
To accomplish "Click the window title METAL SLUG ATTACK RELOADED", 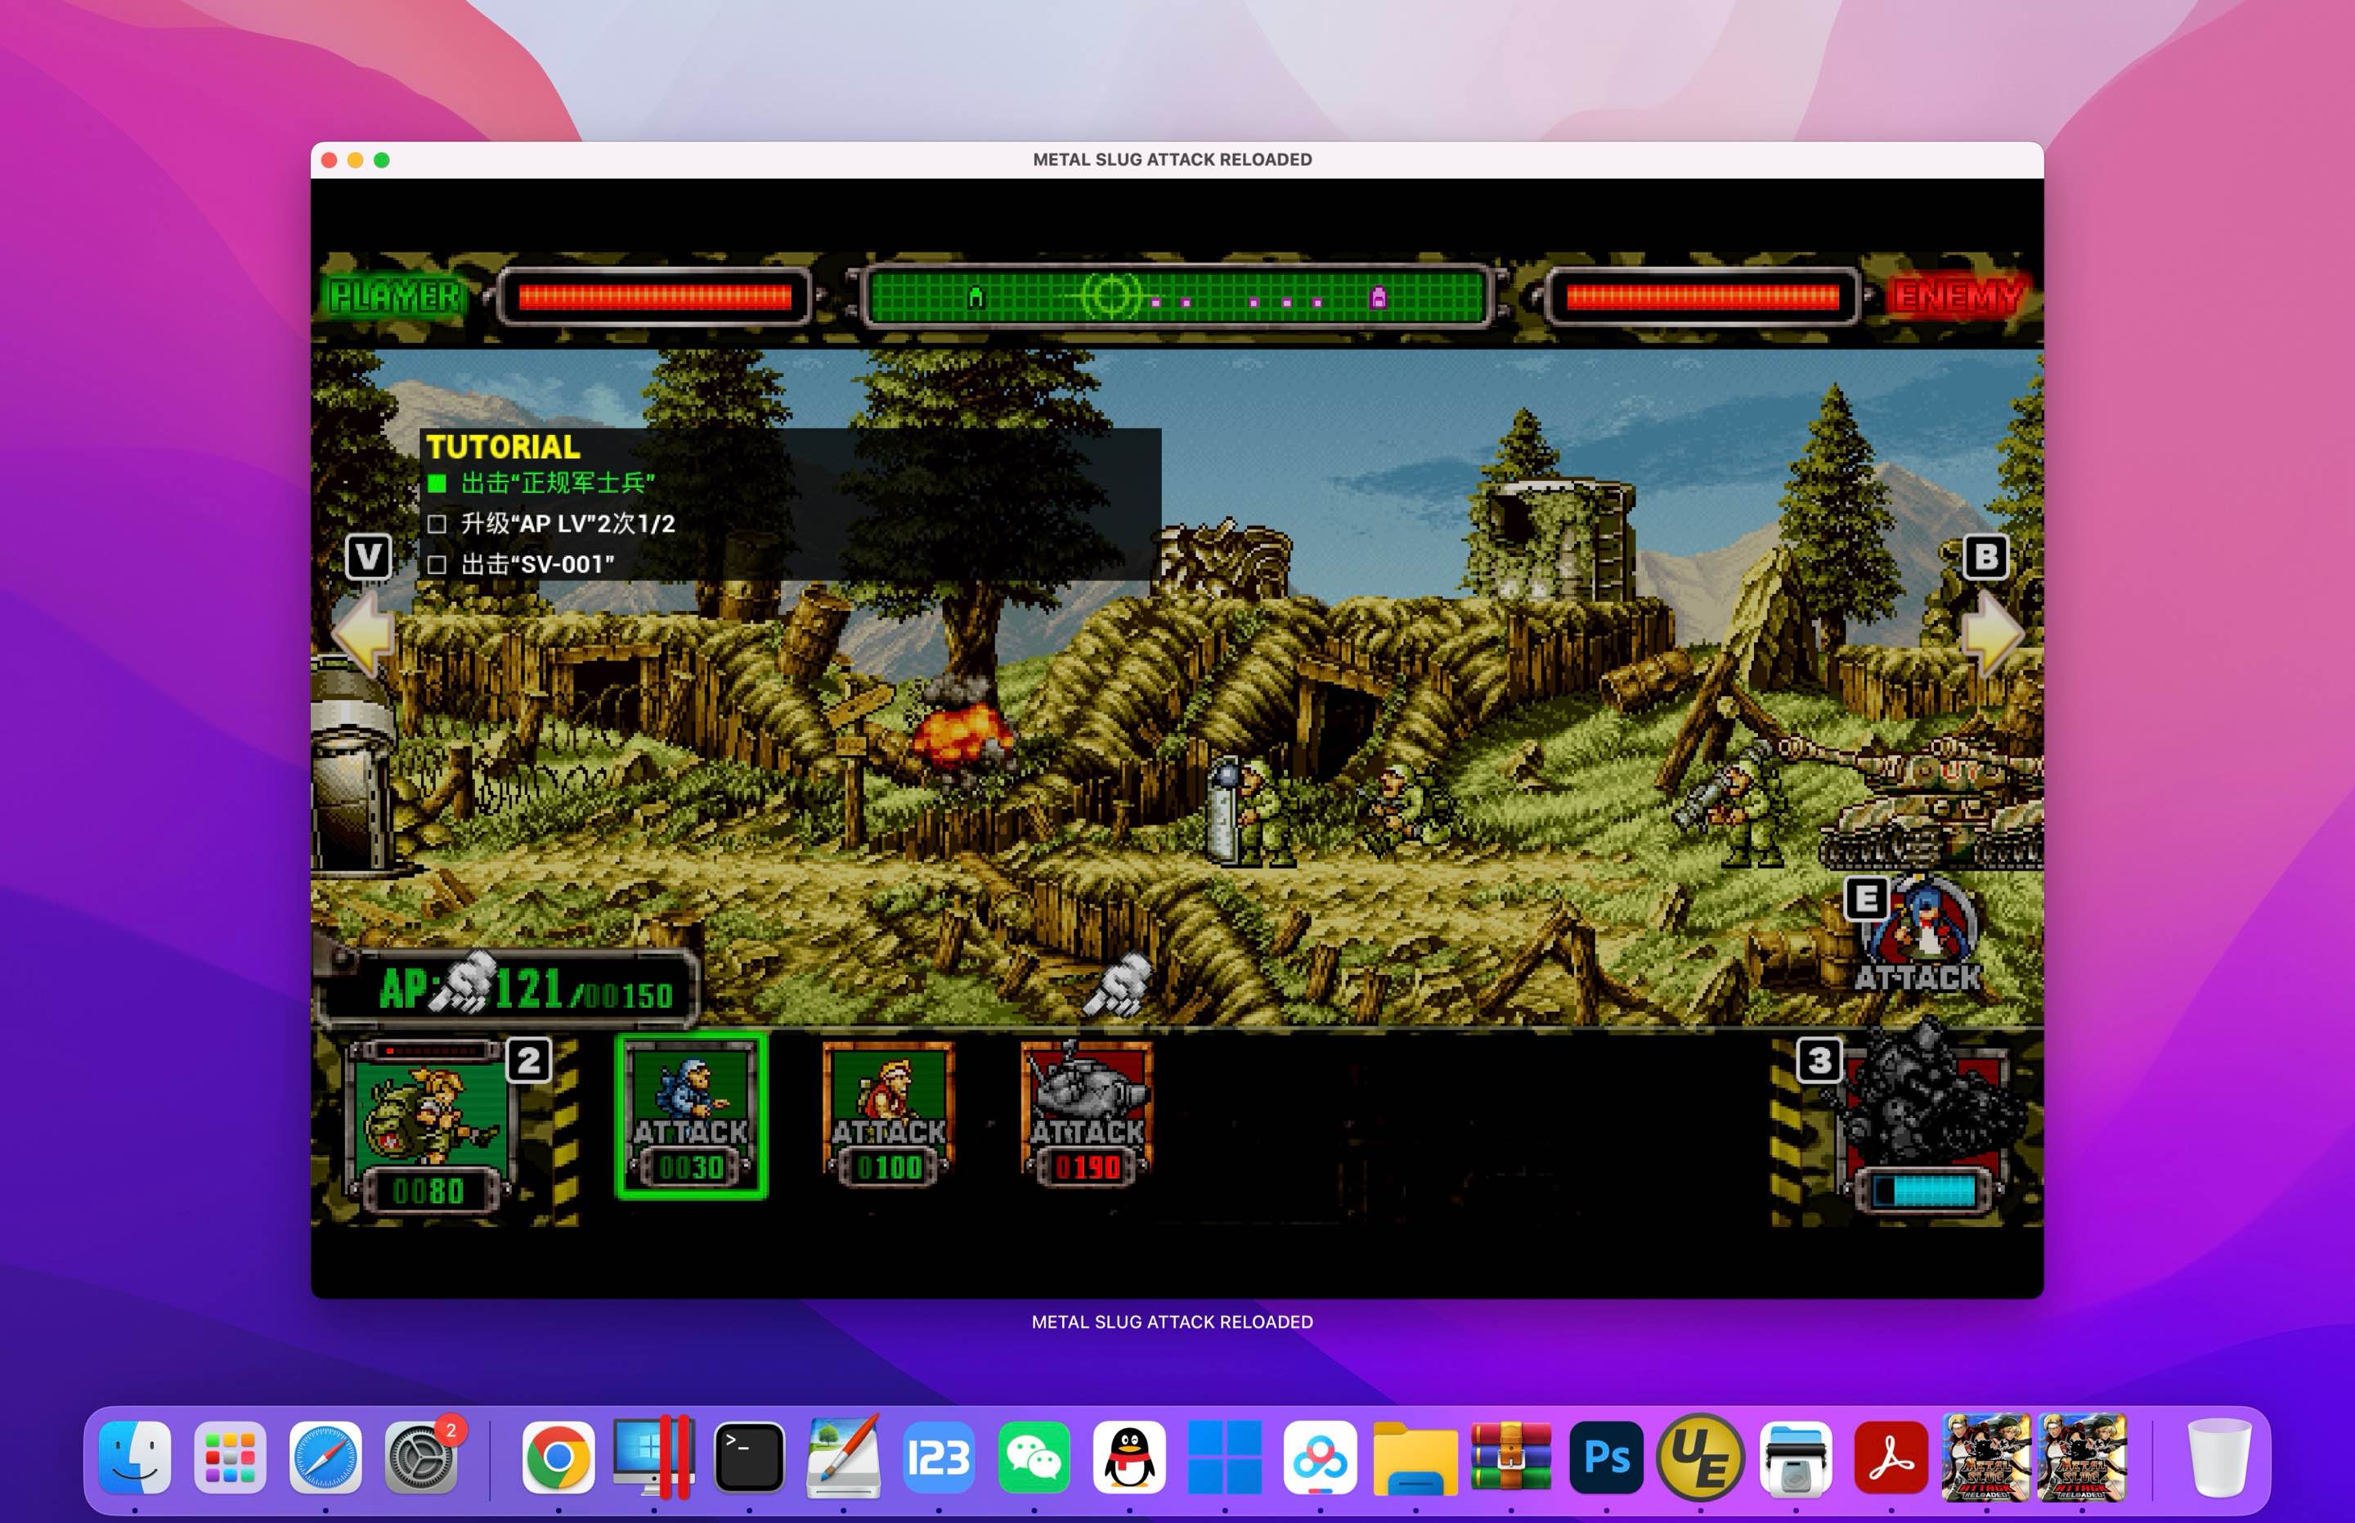I will tap(1173, 159).
